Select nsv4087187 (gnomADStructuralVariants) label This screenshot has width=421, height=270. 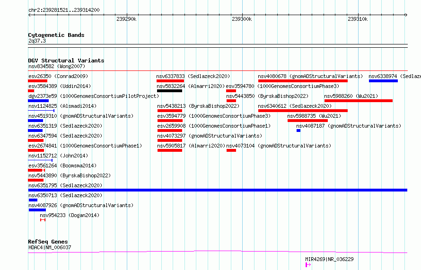tap(349, 126)
